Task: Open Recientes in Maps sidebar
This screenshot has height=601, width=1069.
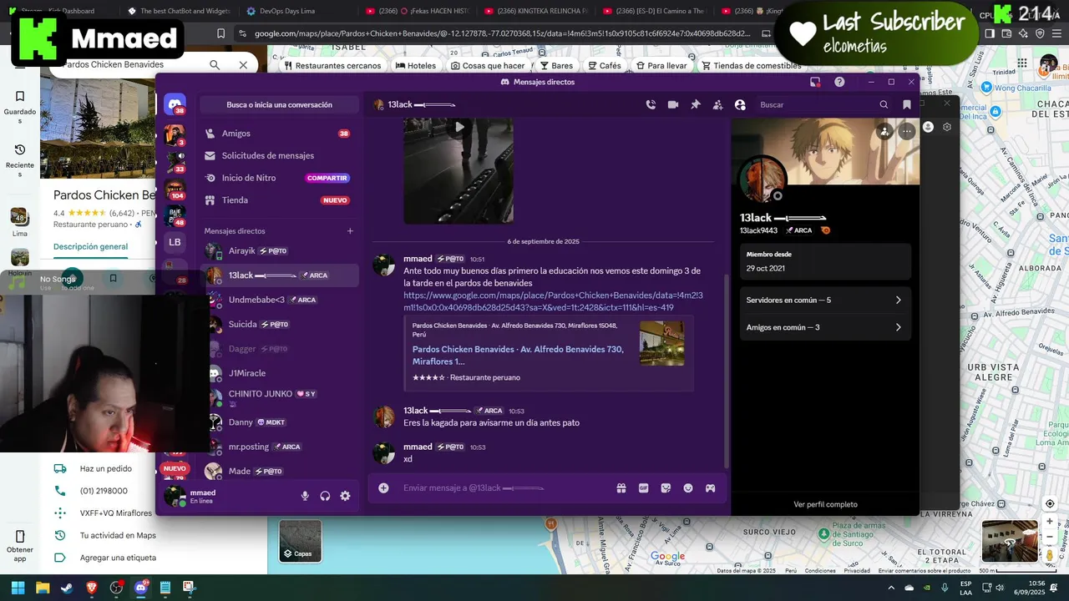Action: tap(20, 160)
